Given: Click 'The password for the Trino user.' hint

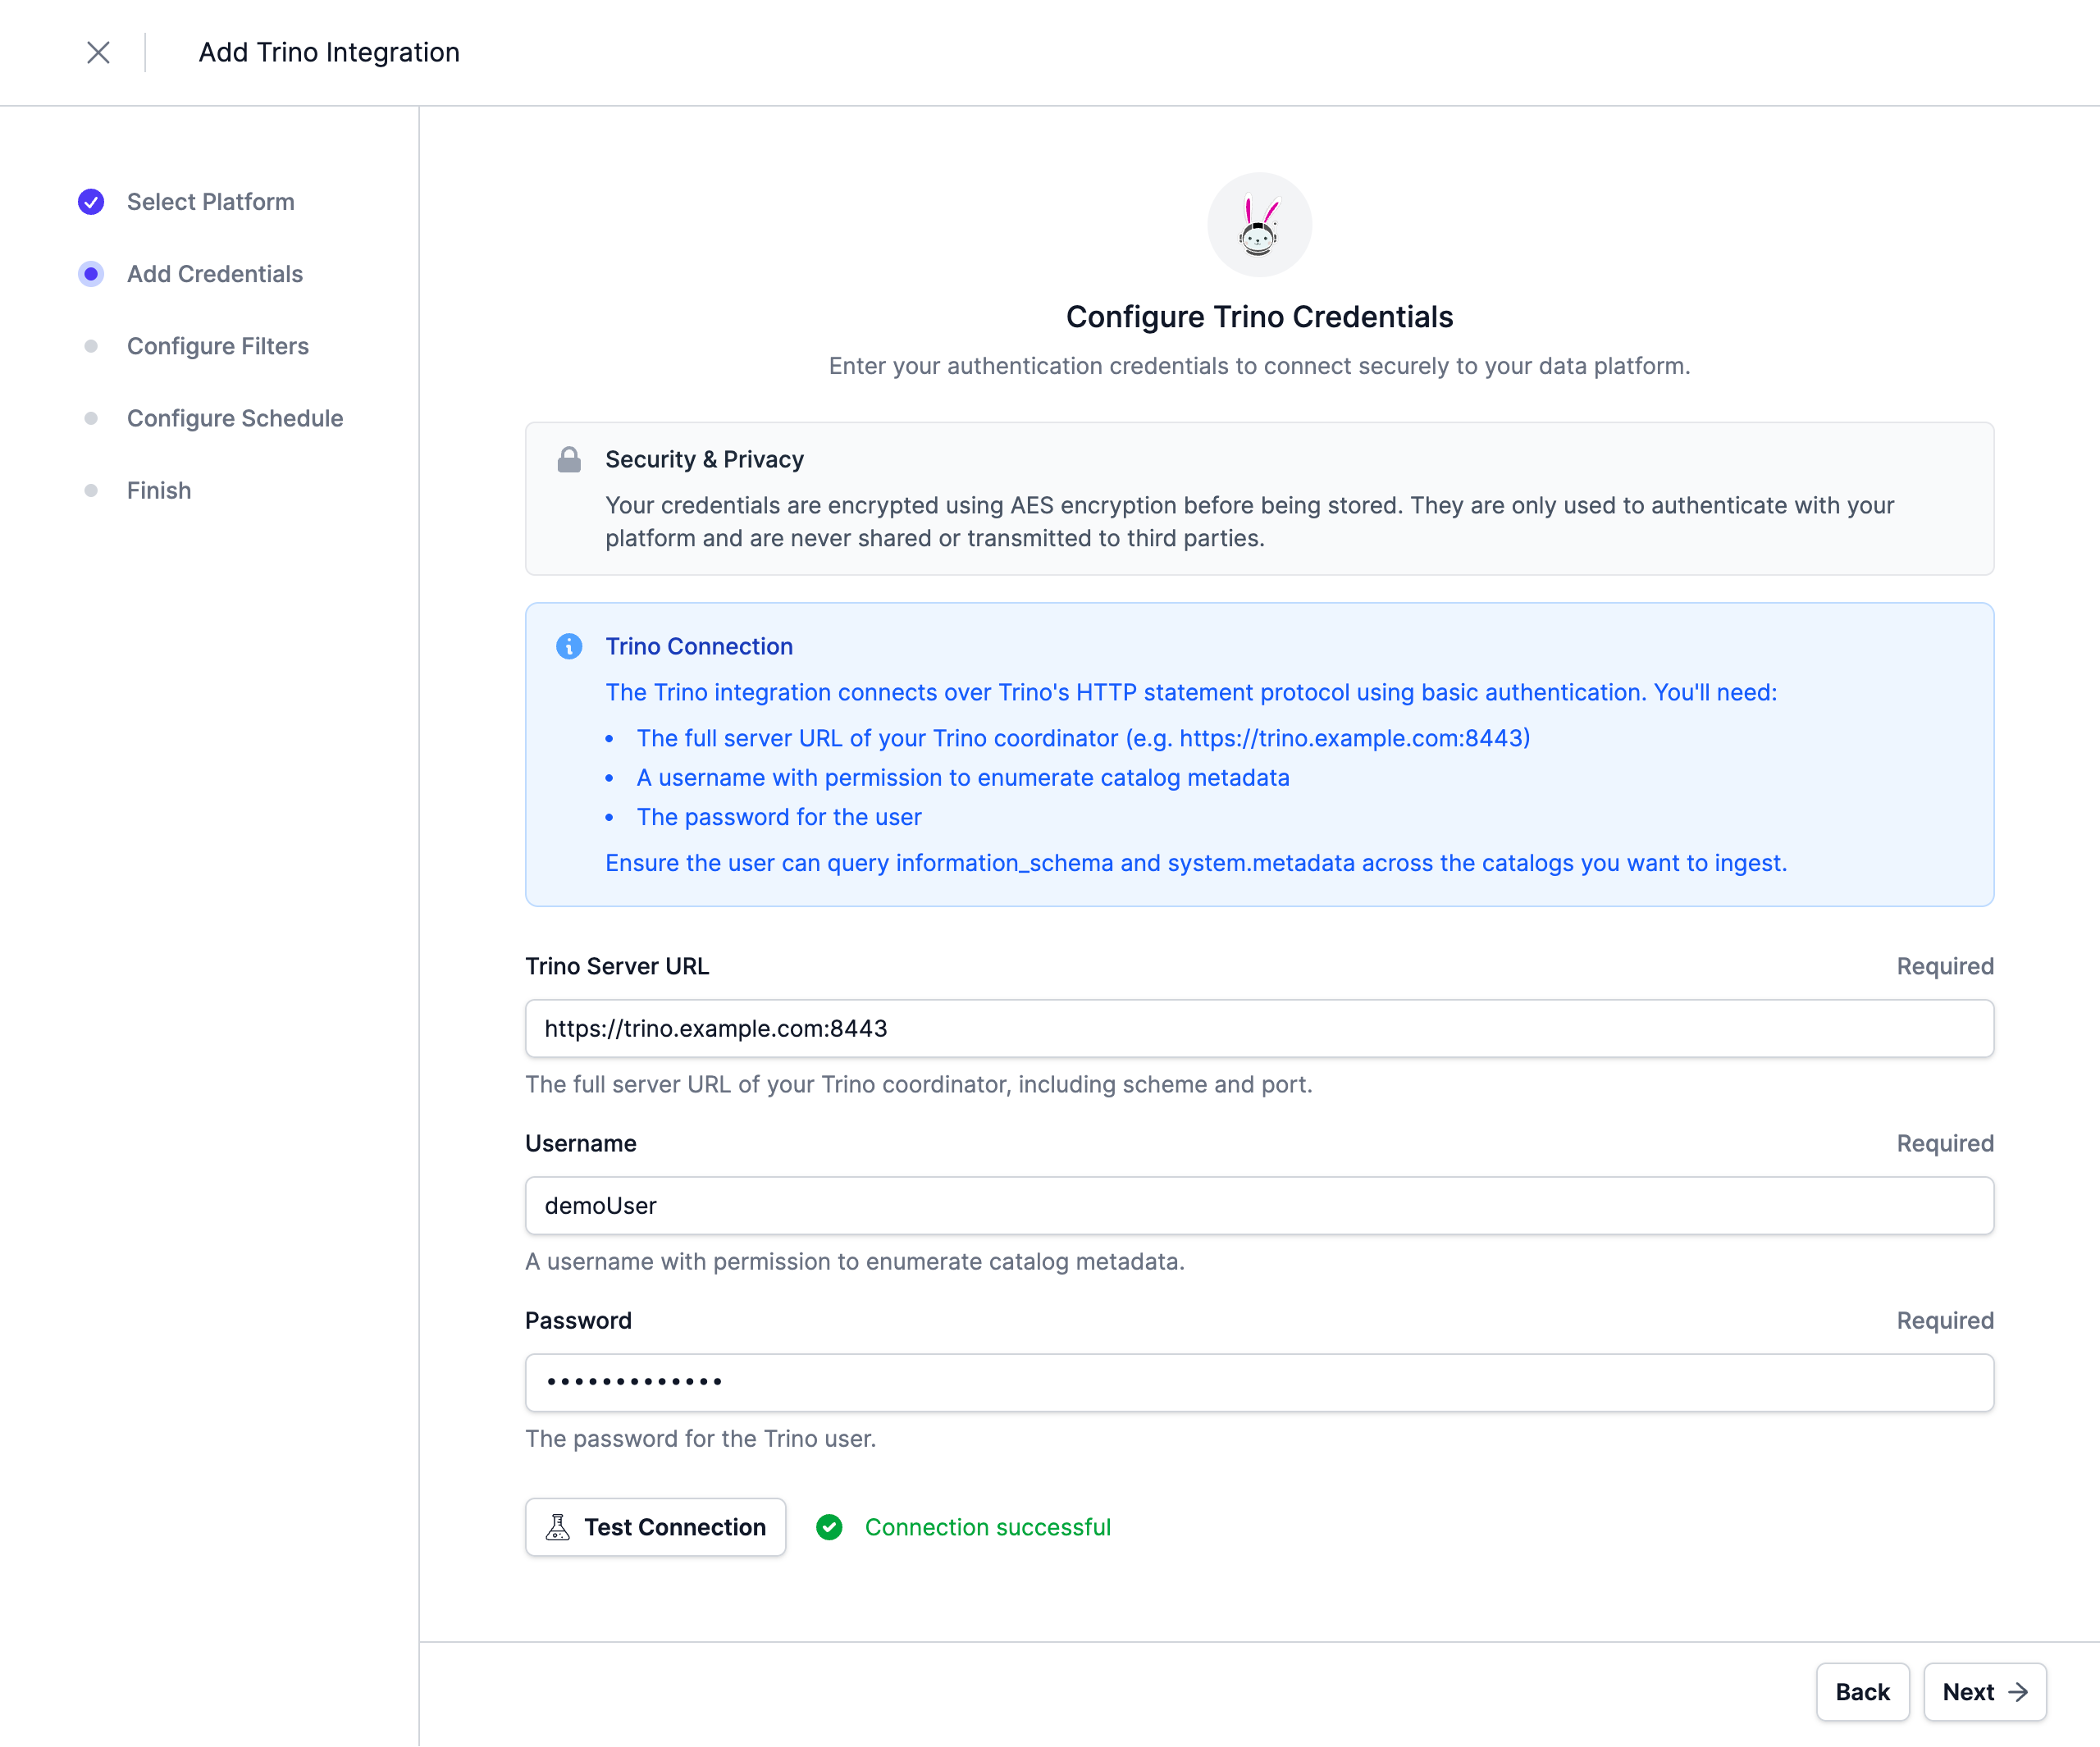Looking at the screenshot, I should tap(700, 1439).
